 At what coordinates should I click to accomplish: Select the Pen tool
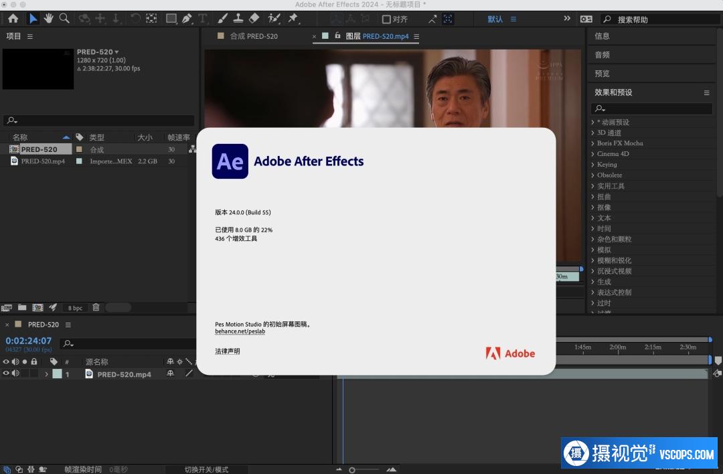[187, 19]
